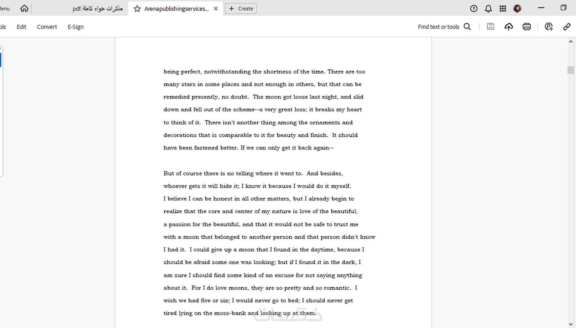Image resolution: width=576 pixels, height=328 pixels.
Task: Click the line starting 'wish we had five or six'
Action: 258,301
